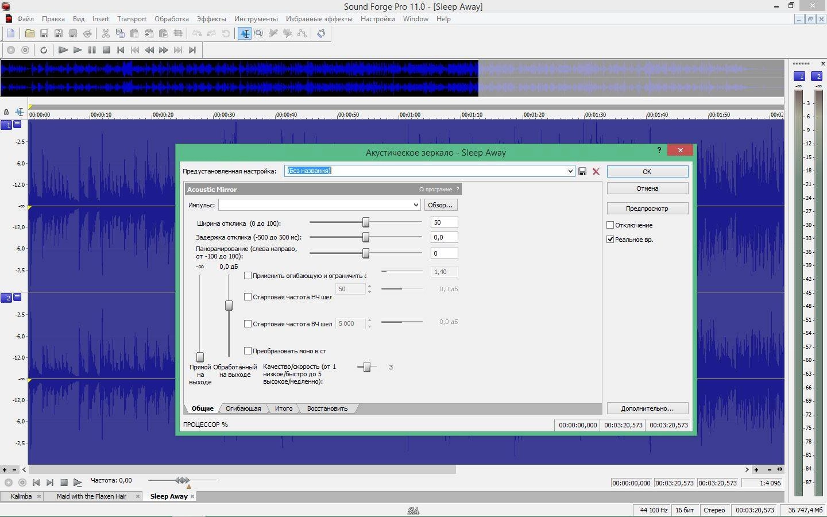Click the horizontal waveform scrollbar thumb
The height and width of the screenshot is (517, 827).
(x=242, y=469)
